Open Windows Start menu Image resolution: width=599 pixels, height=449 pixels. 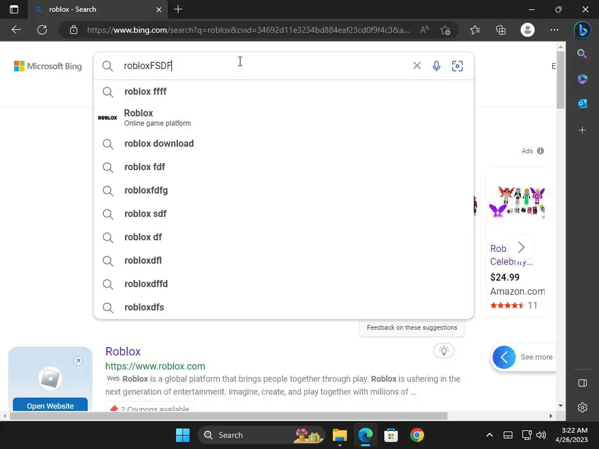coord(183,435)
